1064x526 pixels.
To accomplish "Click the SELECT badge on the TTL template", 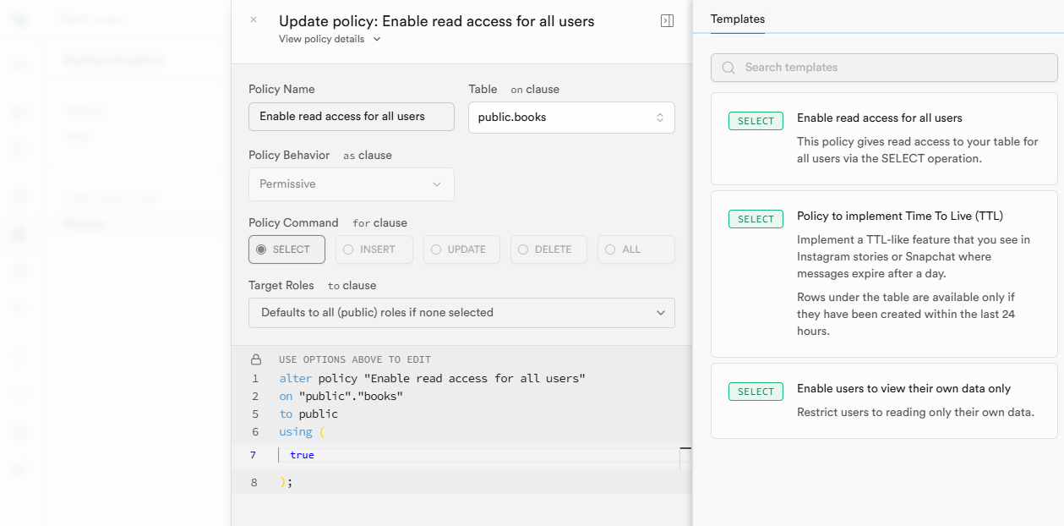I will [755, 218].
